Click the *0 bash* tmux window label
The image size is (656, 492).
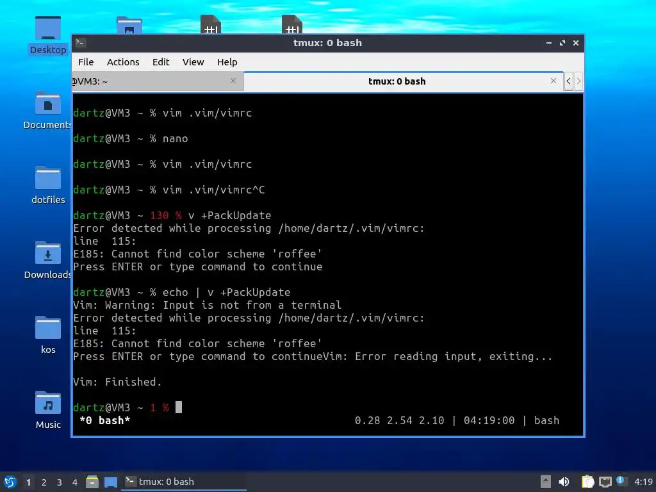(x=104, y=420)
